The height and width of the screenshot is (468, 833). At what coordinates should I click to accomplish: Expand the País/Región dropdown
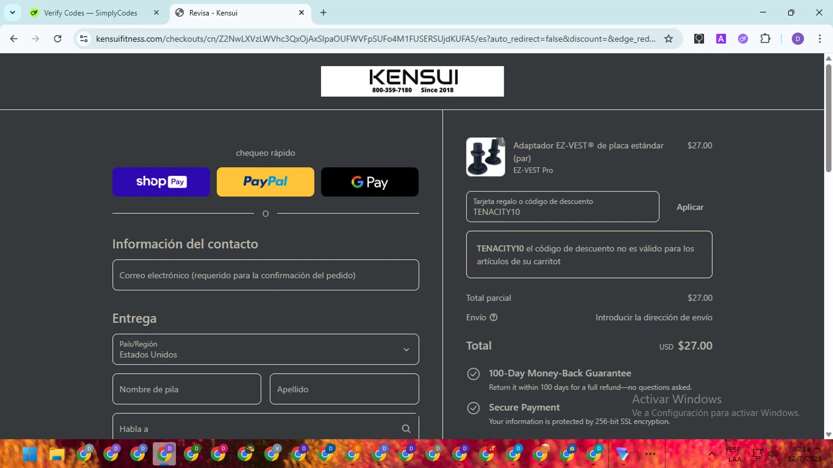[265, 349]
